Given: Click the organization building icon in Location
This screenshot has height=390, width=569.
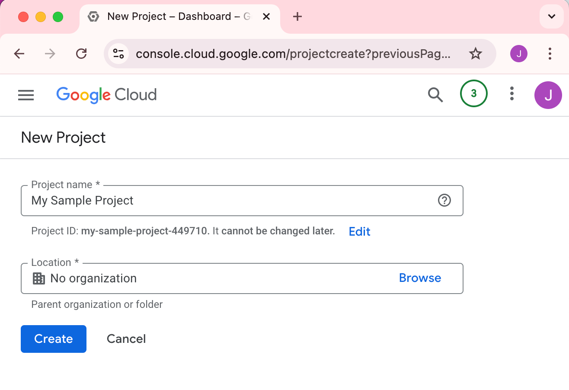Looking at the screenshot, I should tap(39, 278).
